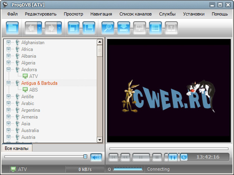Select the ABS channel entry
Viewport: 234px width, 175px height.
coord(33,90)
